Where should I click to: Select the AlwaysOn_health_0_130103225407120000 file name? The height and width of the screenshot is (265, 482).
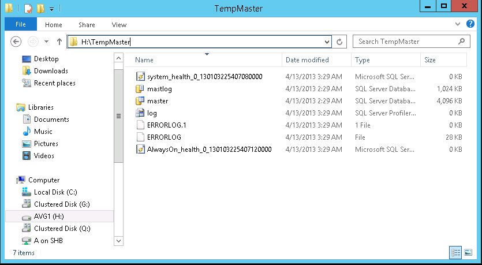click(x=210, y=150)
